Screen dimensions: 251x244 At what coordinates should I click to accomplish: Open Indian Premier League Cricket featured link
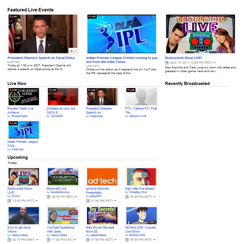(122, 60)
